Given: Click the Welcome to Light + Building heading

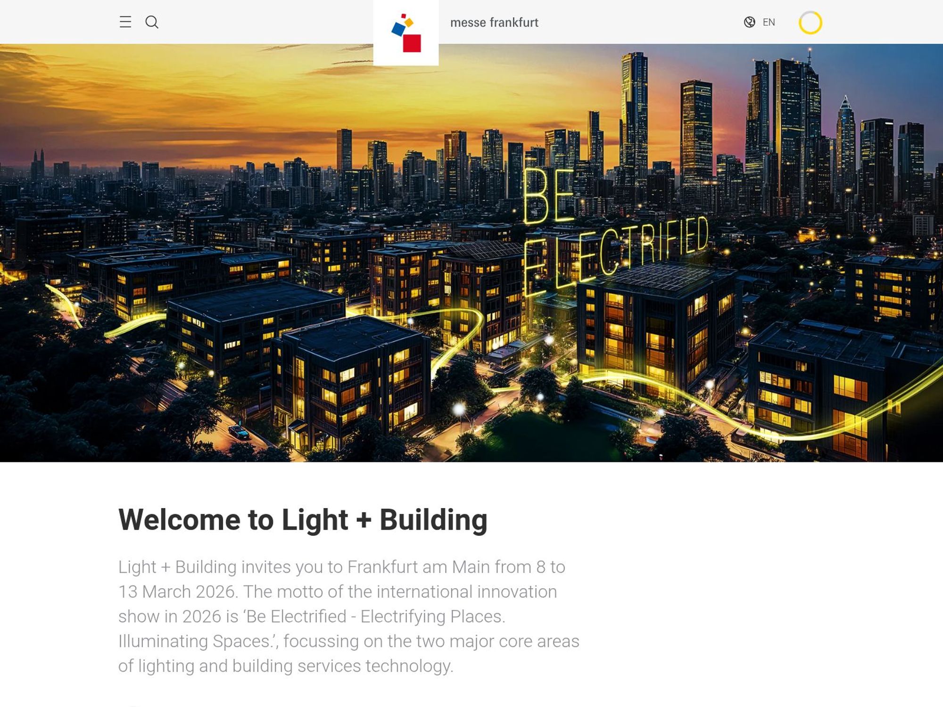Looking at the screenshot, I should (304, 520).
